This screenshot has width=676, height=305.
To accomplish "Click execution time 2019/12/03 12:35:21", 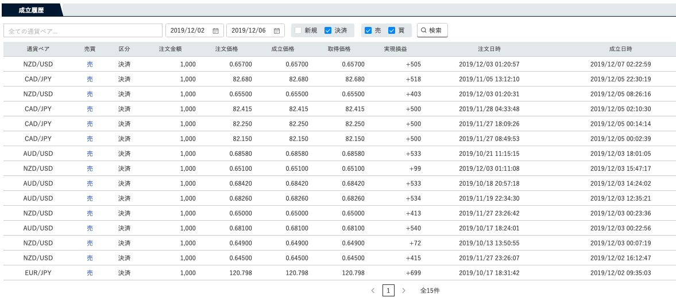I will (x=621, y=198).
